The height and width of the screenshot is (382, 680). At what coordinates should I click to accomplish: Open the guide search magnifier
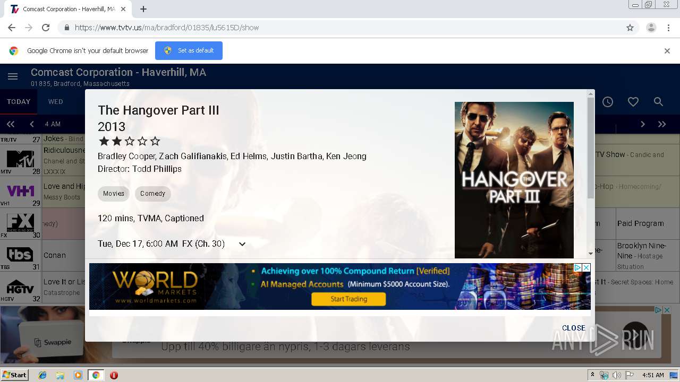658,102
